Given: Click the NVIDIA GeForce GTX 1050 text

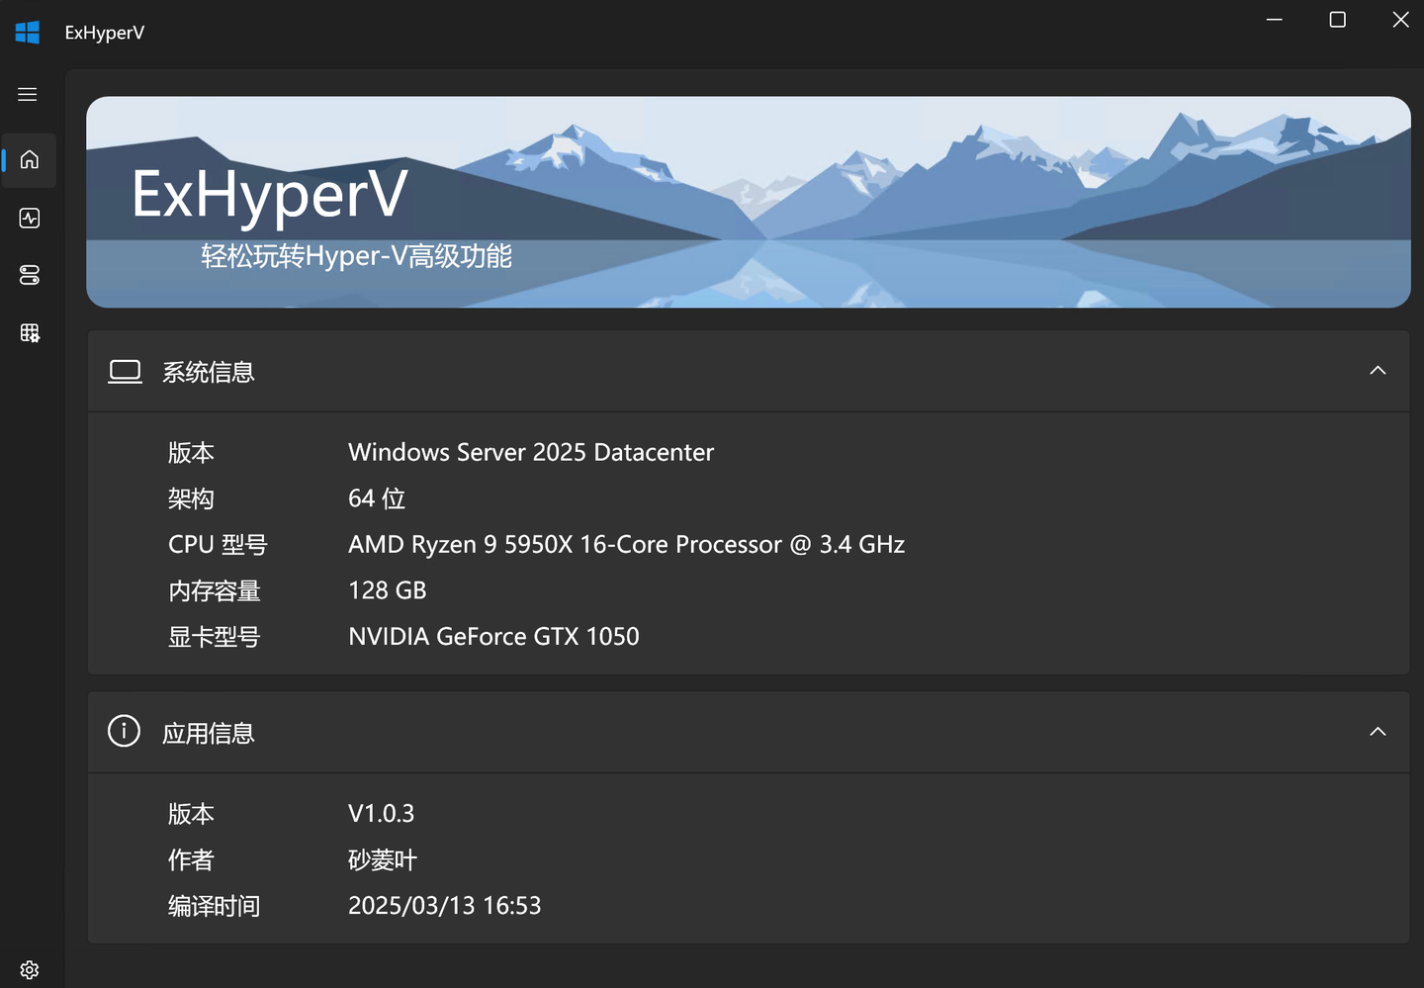Looking at the screenshot, I should (x=493, y=636).
